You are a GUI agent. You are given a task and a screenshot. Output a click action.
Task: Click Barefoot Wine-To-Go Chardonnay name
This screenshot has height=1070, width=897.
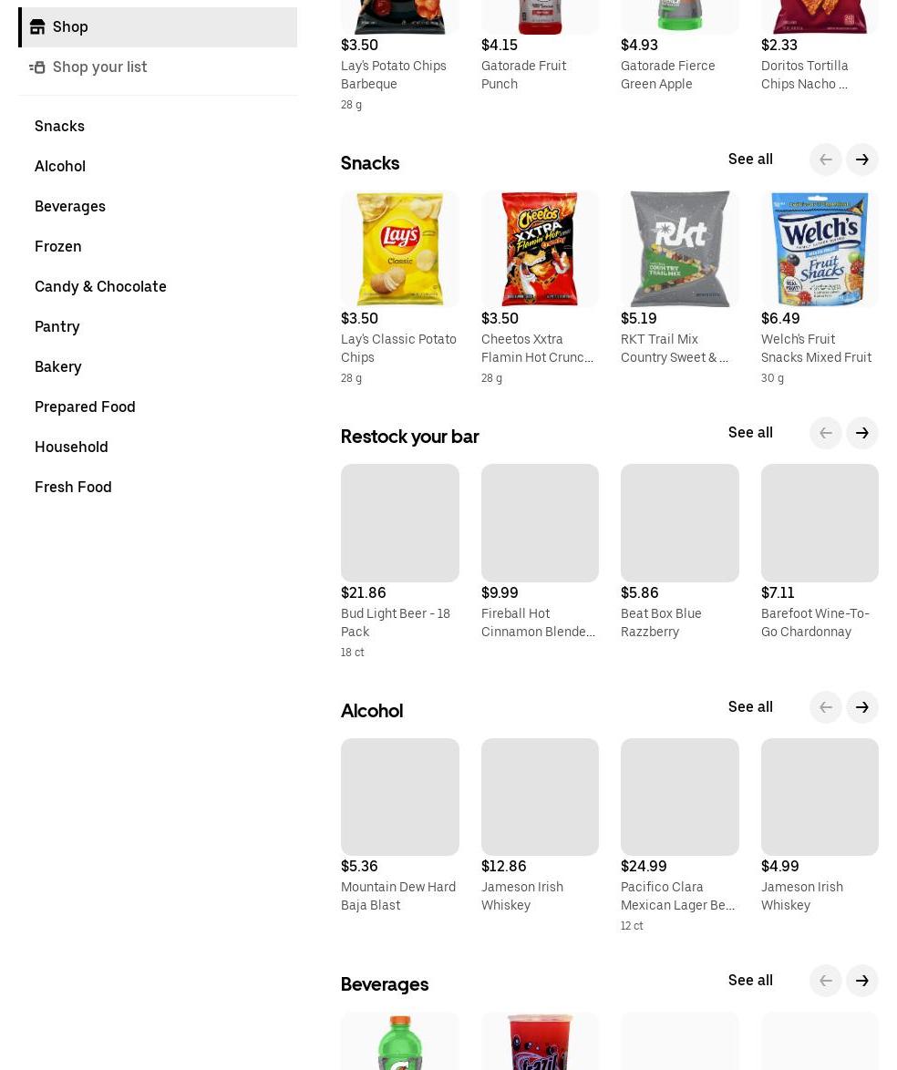815,622
